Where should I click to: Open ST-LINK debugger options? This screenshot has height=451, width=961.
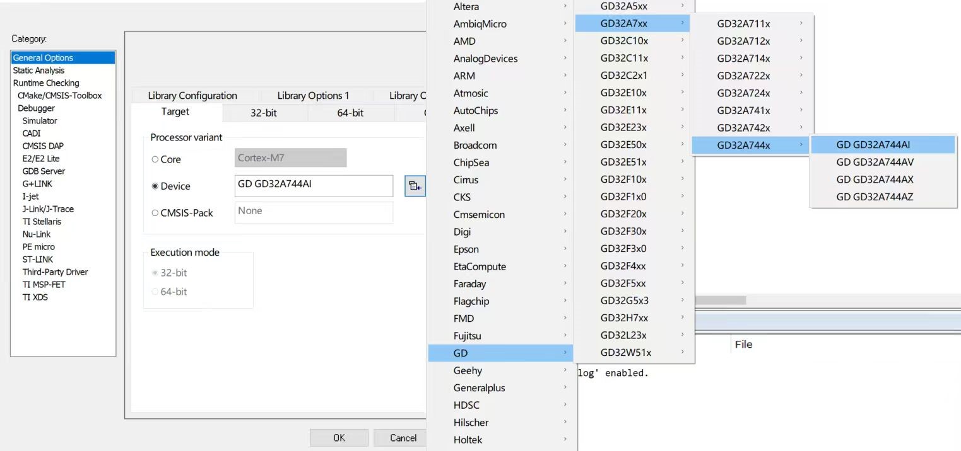click(x=38, y=260)
